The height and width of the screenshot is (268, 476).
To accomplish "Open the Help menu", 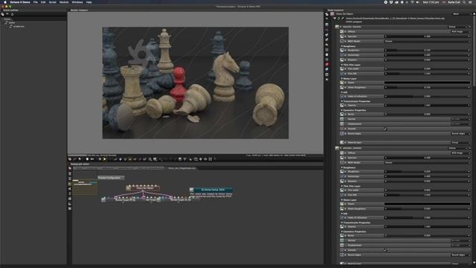I will [x=89, y=2].
